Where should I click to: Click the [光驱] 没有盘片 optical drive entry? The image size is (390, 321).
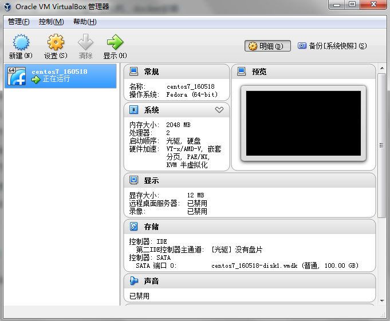coord(237,249)
